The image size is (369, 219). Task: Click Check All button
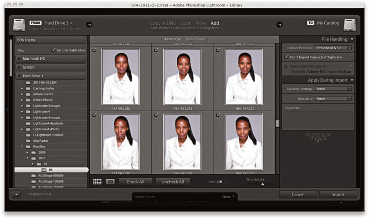tap(135, 182)
